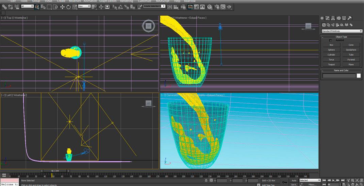Open the MAXScript menu

click(163, 1)
